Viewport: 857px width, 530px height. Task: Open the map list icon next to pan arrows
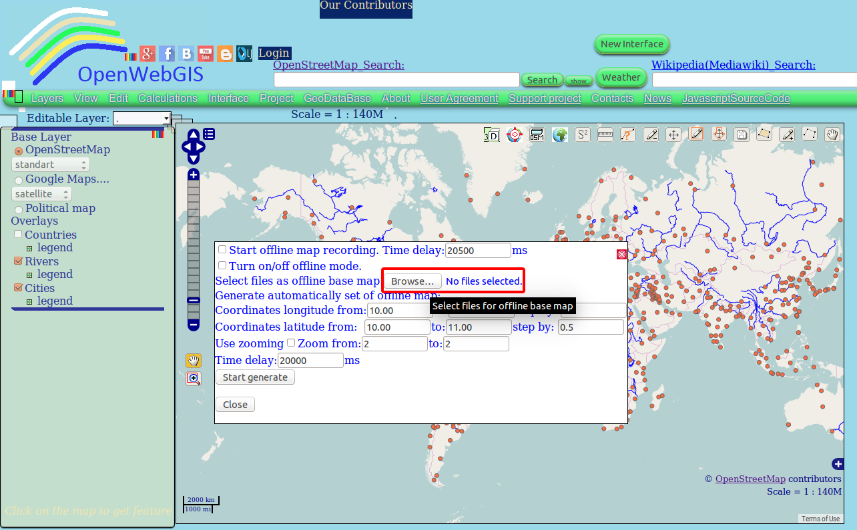pyautogui.click(x=209, y=134)
